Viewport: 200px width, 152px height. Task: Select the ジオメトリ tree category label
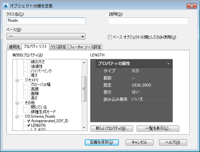31,80
